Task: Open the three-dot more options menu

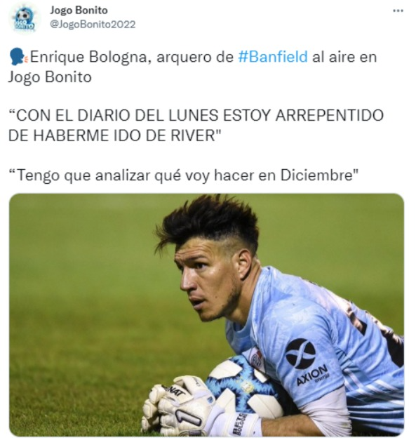Action: (398, 11)
